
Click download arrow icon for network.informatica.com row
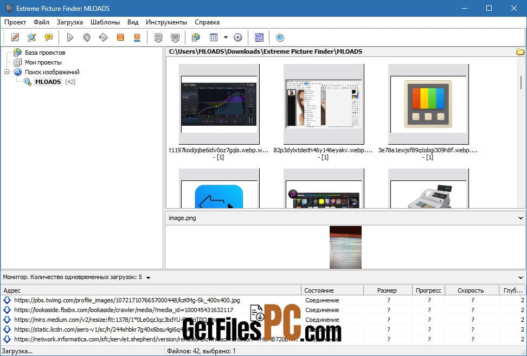pyautogui.click(x=7, y=339)
